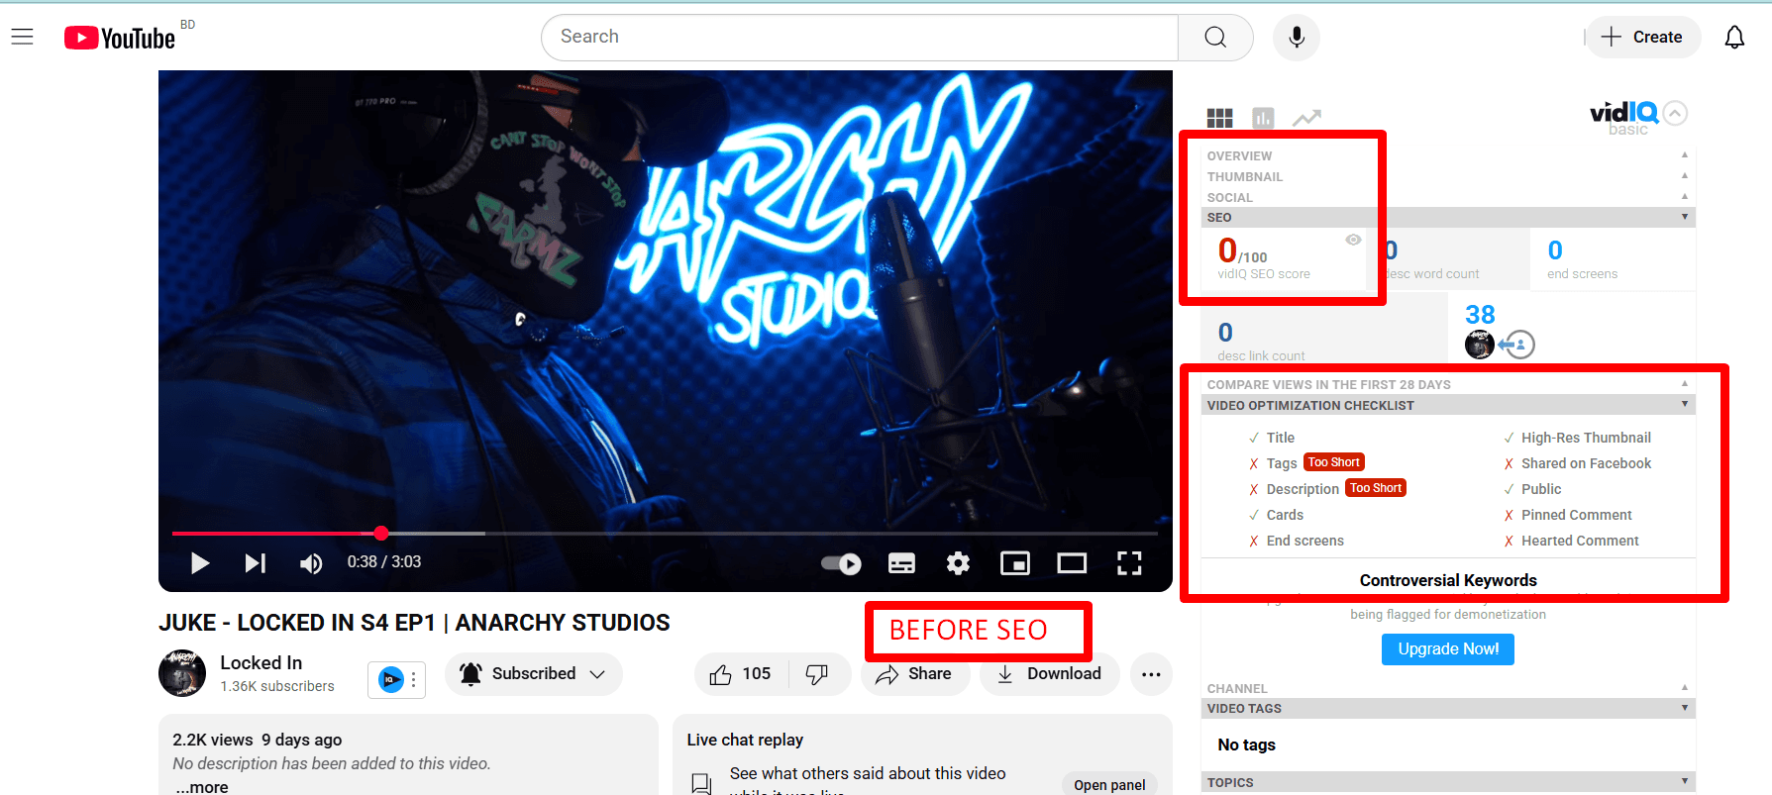This screenshot has height=795, width=1772.
Task: Expand description with ...more
Action: click(x=202, y=787)
